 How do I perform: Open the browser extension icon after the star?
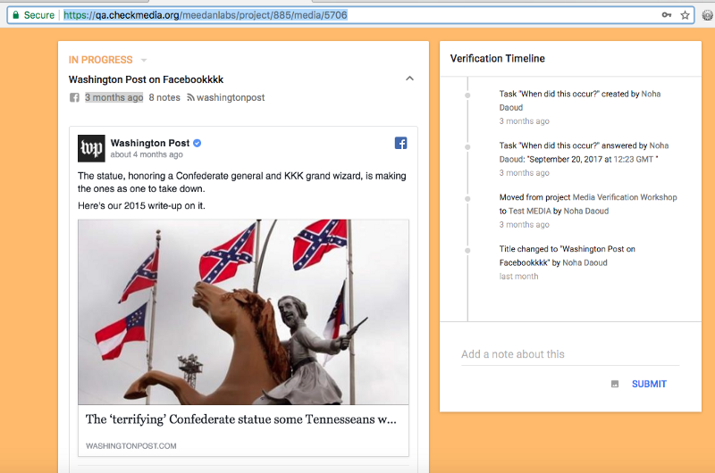(x=707, y=15)
